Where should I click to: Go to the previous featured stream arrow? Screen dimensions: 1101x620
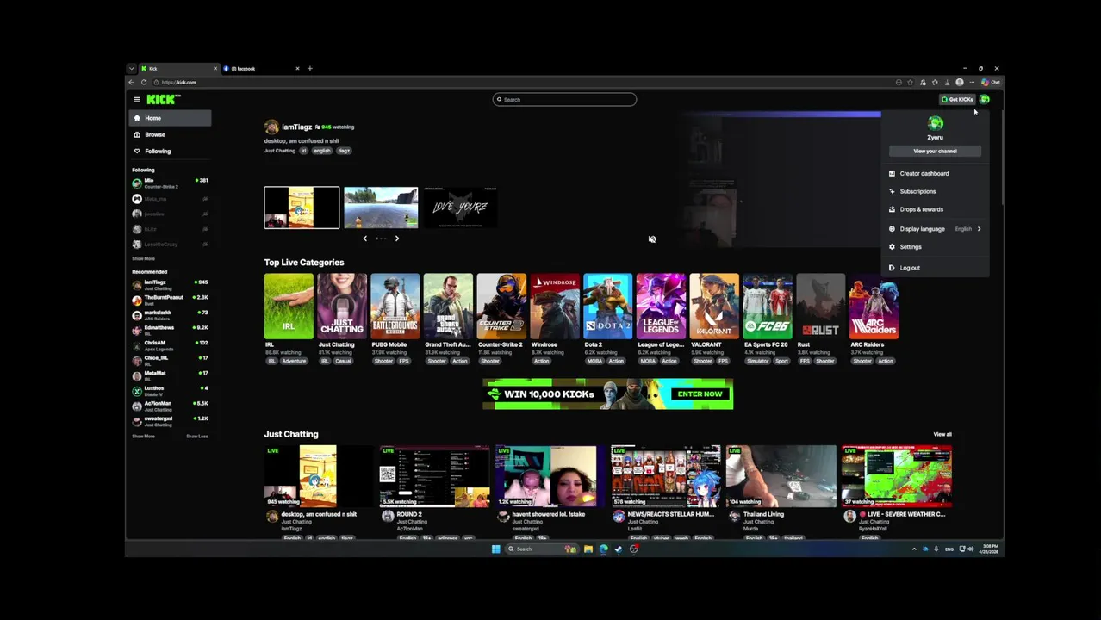click(364, 239)
